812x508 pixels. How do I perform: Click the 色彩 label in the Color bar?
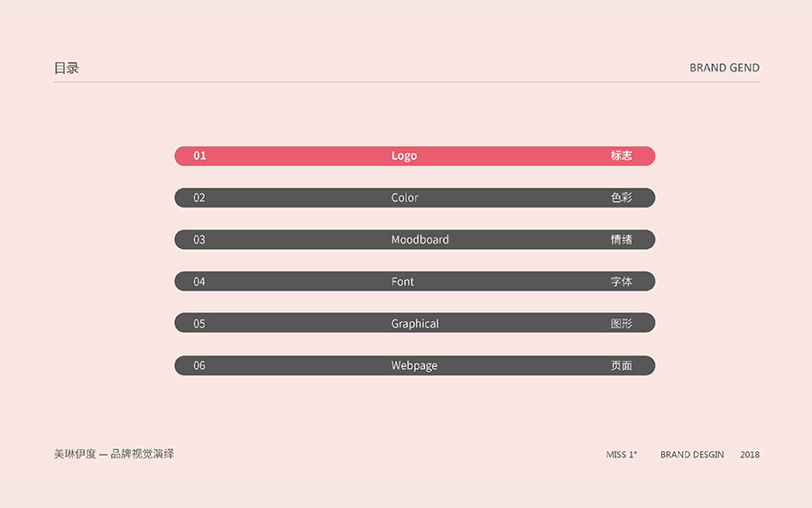[621, 198]
